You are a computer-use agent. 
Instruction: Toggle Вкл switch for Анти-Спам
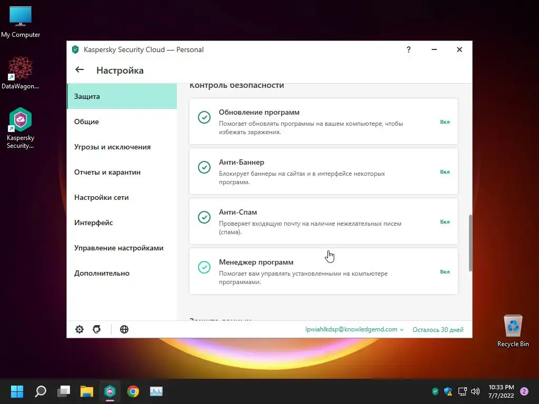click(x=444, y=221)
